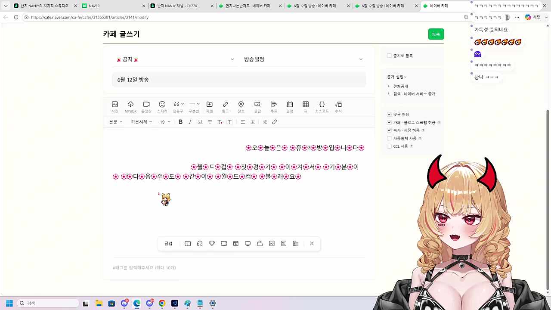Open font size 19 dropdown

[x=165, y=122]
